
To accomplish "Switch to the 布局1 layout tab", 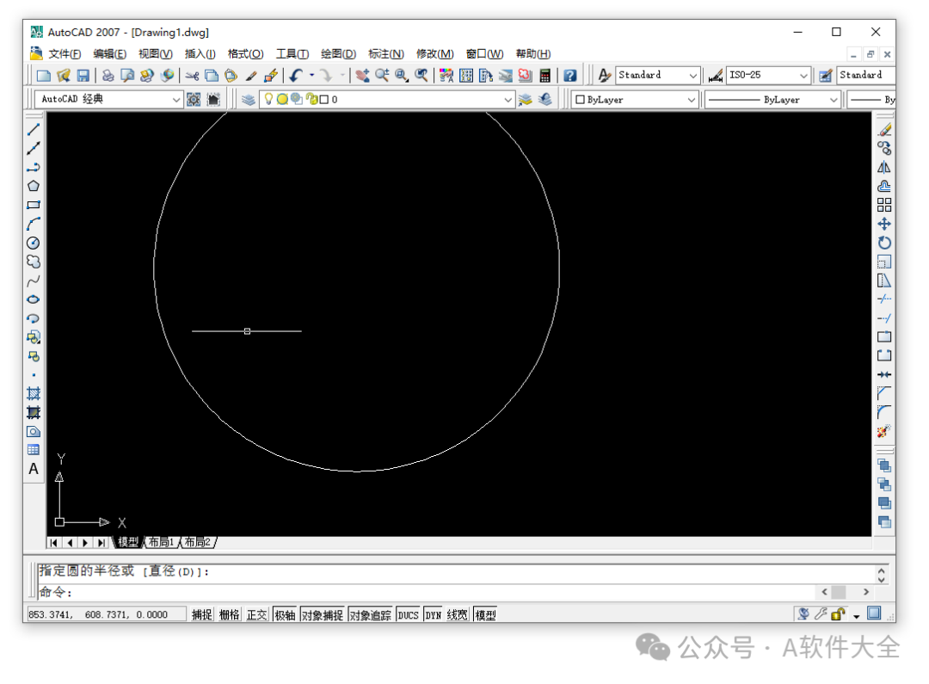I will click(161, 542).
